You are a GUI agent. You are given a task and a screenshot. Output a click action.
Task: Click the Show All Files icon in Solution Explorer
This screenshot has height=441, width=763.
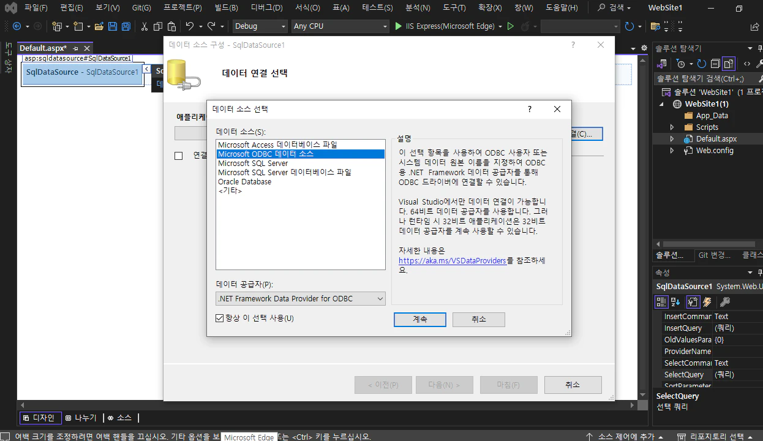(728, 64)
